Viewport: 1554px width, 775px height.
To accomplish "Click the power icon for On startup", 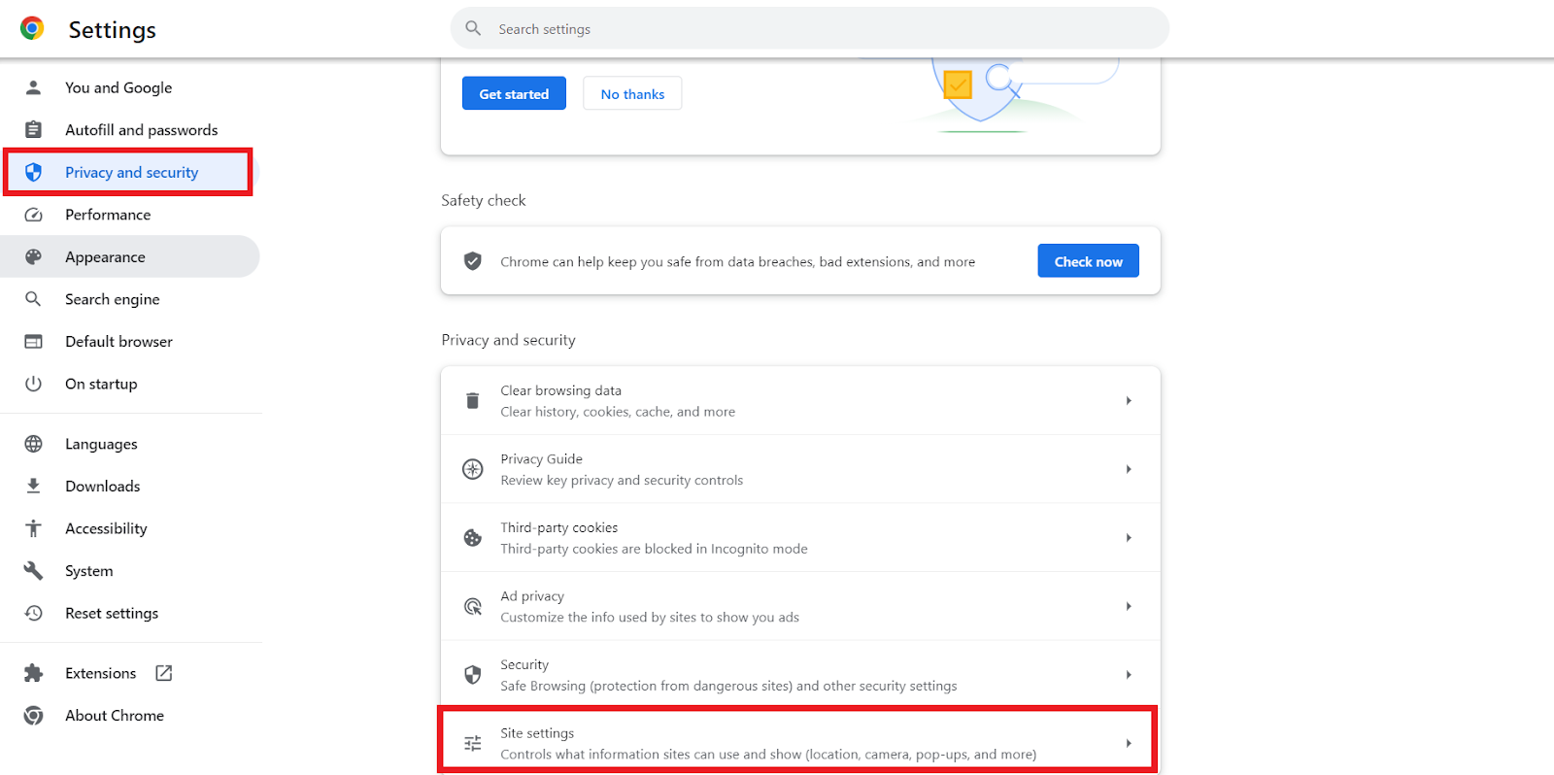I will (x=33, y=384).
